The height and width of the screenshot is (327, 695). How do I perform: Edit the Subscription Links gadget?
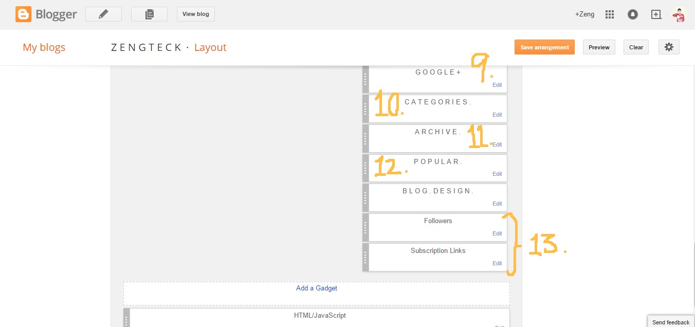pos(497,263)
